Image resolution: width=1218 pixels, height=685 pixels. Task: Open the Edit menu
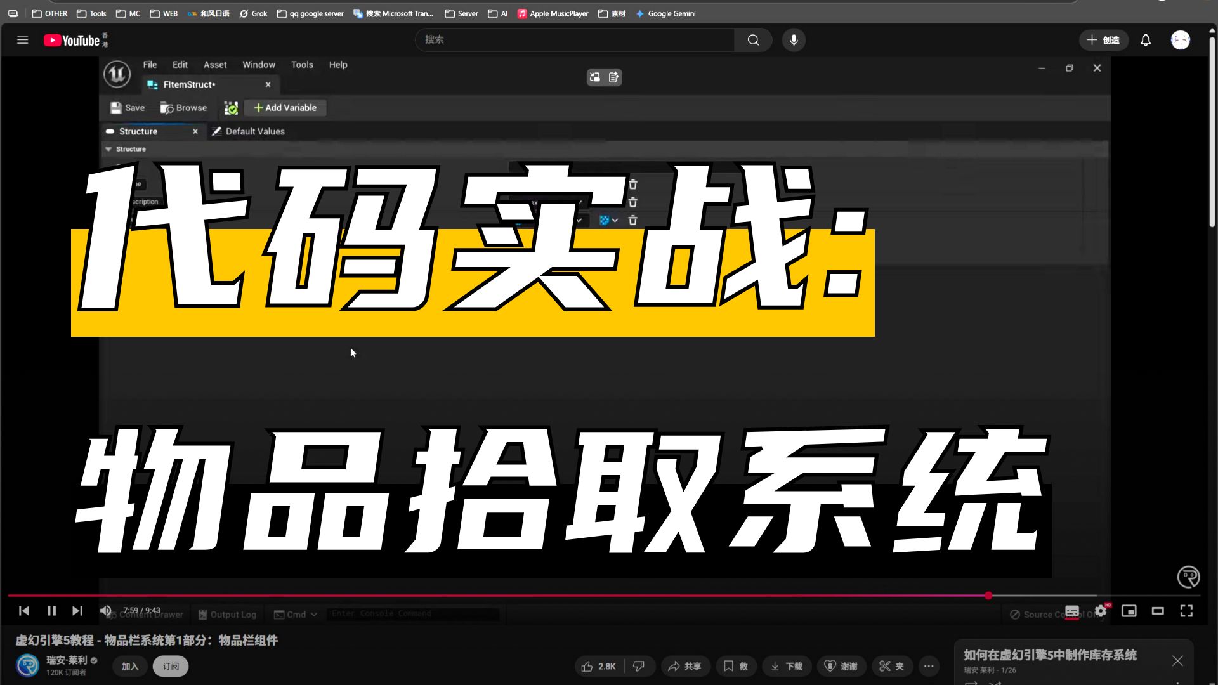pyautogui.click(x=180, y=65)
